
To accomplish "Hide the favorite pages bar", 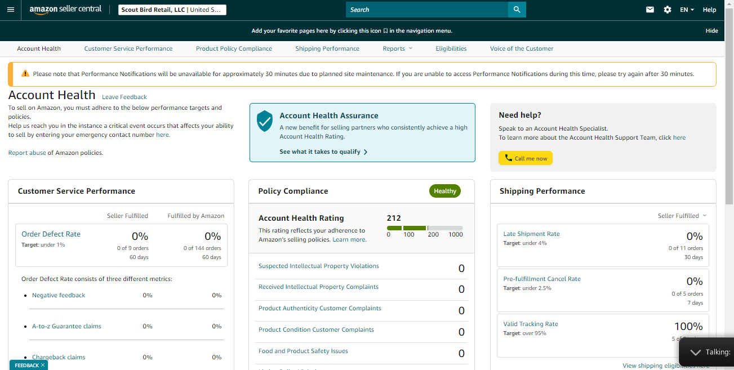I will [711, 31].
